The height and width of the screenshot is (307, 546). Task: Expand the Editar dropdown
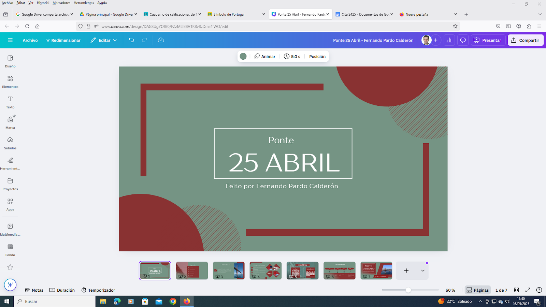104,40
